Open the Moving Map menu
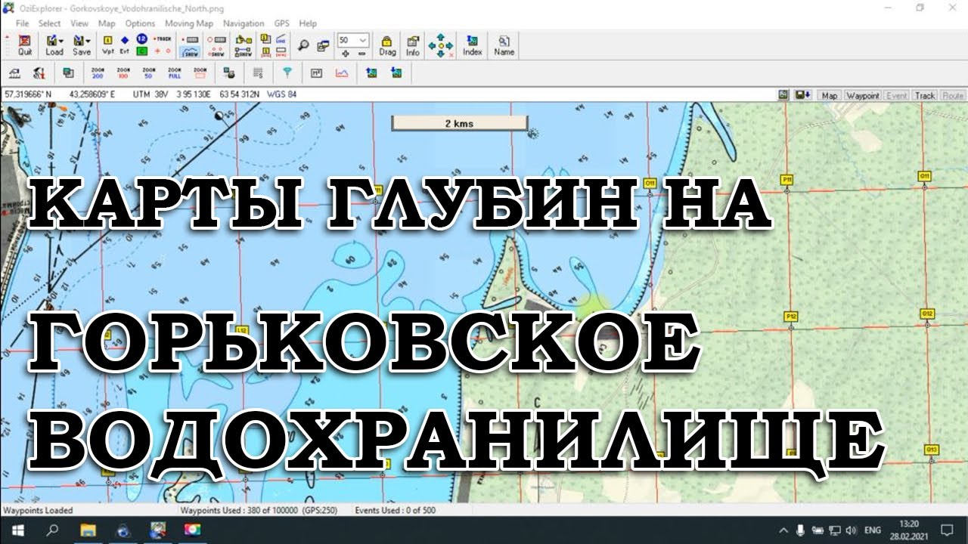This screenshot has height=544, width=968. tap(189, 23)
